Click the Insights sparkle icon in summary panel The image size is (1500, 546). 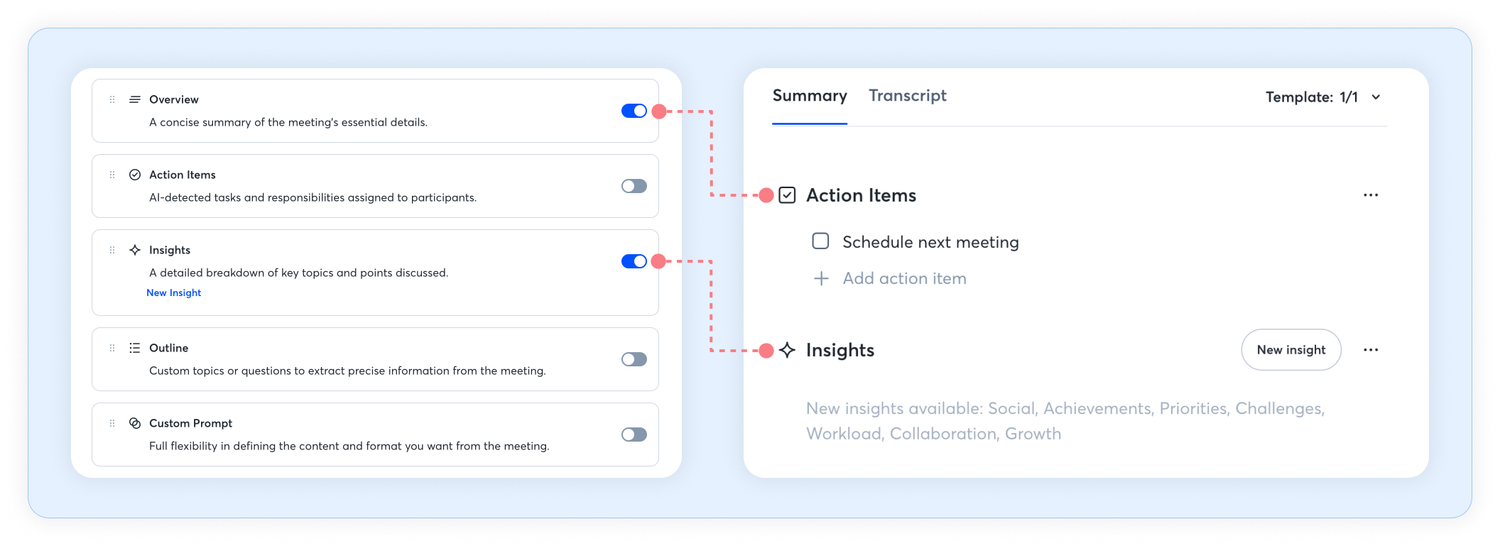click(787, 350)
